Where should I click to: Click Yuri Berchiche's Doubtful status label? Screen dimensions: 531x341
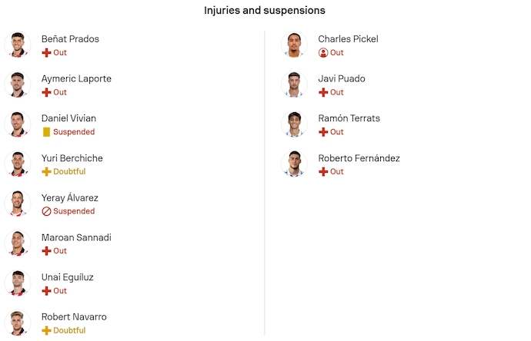click(x=69, y=172)
